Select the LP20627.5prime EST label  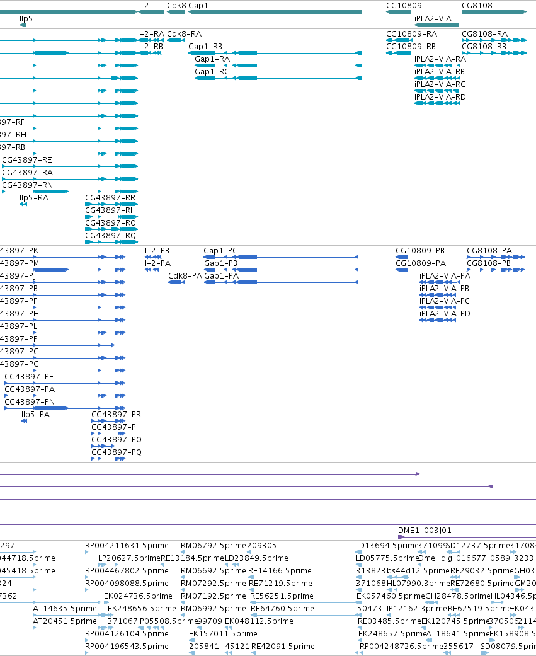pyautogui.click(x=129, y=558)
